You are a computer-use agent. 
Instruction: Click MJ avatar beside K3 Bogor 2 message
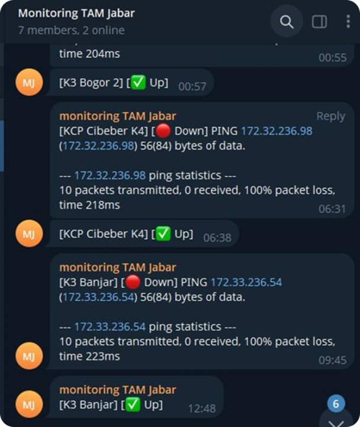[x=29, y=83]
